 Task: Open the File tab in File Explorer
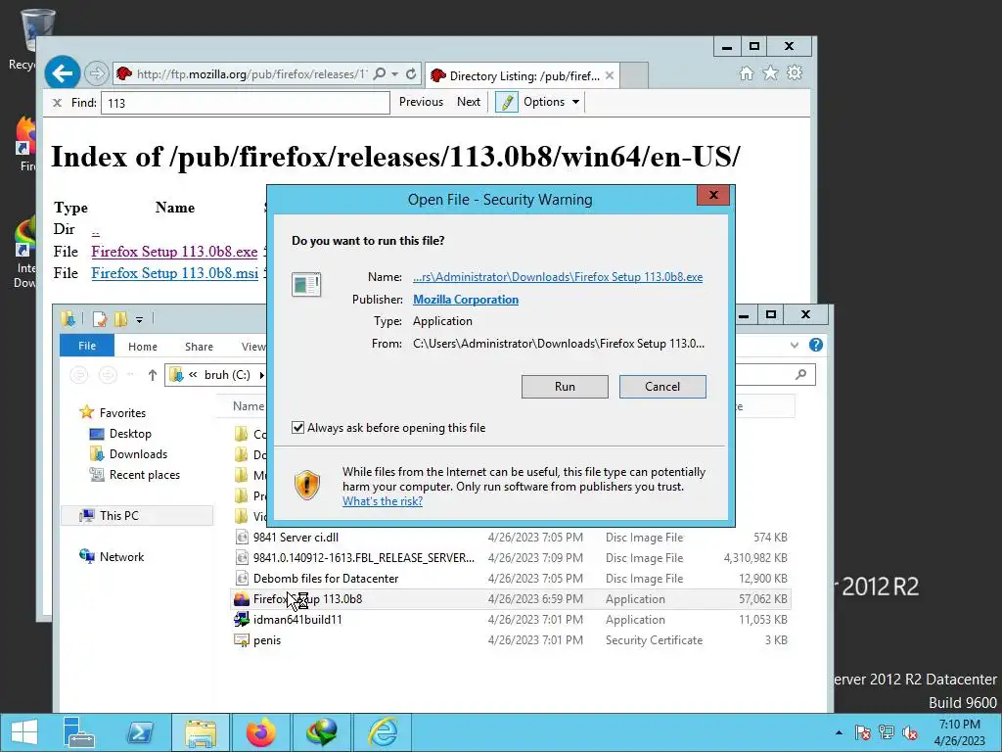pyautogui.click(x=87, y=346)
